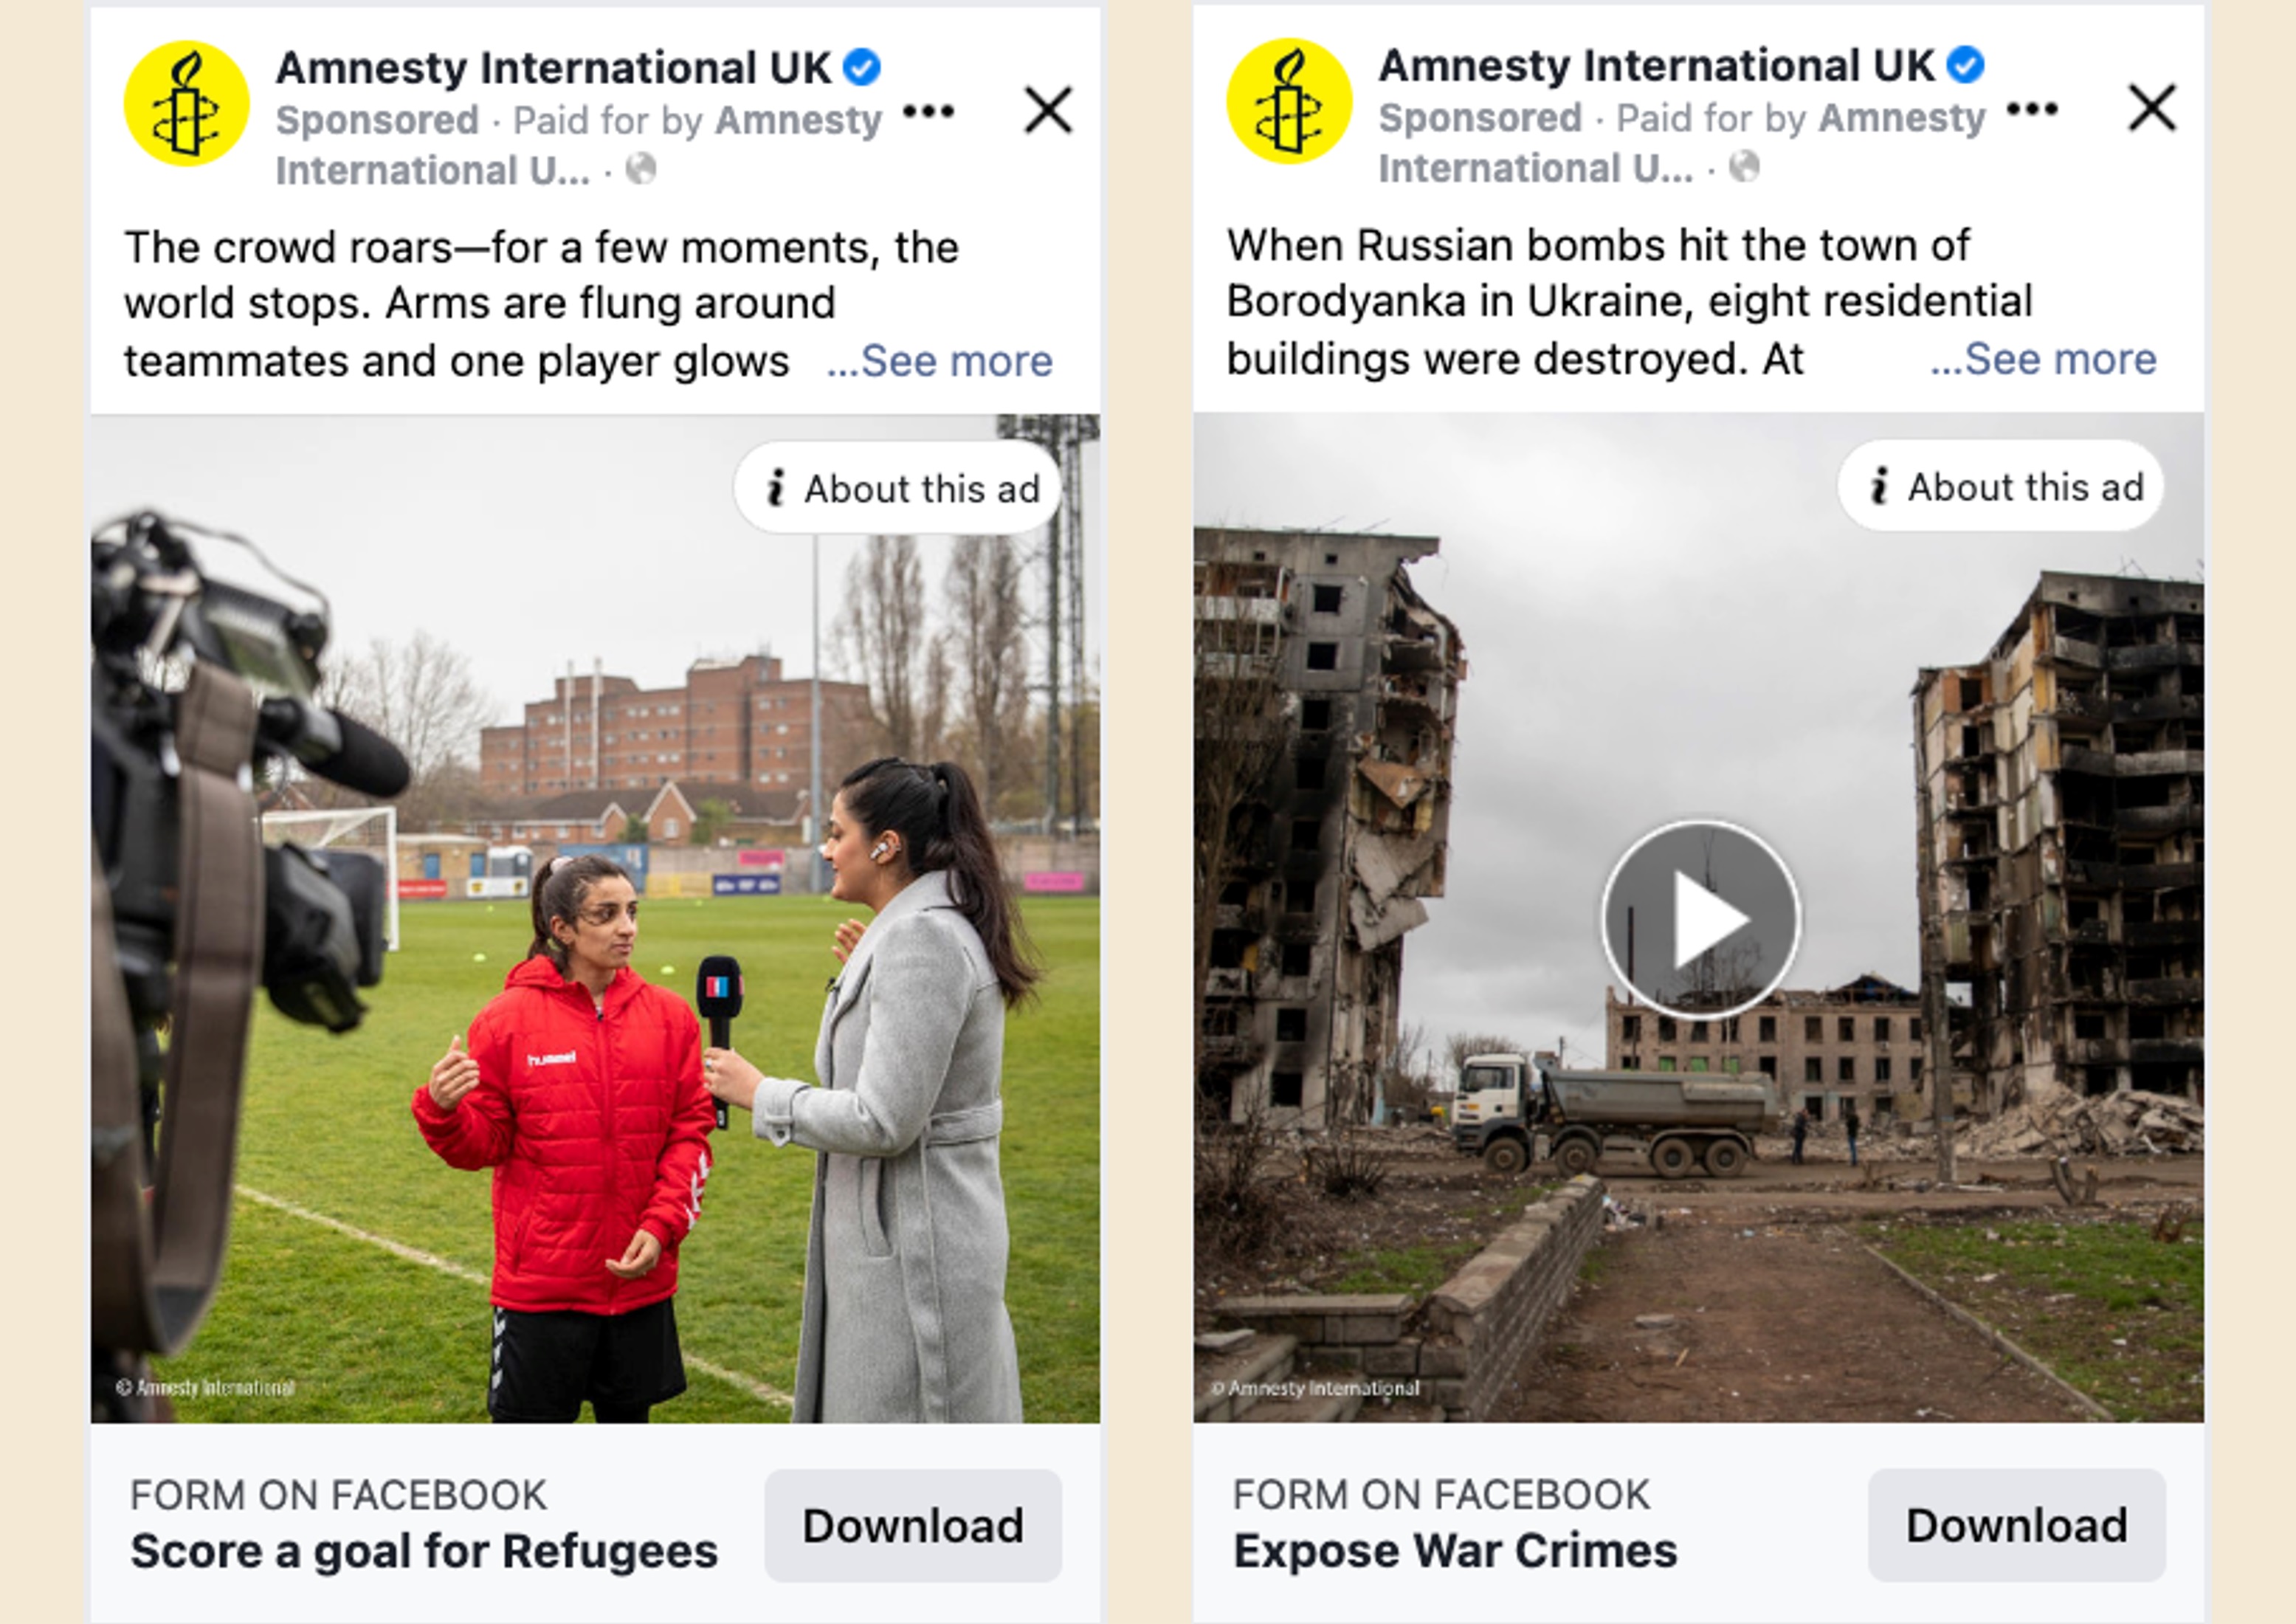Expand Borodyanka ad text with See more
This screenshot has width=2296, height=1624.
[2043, 359]
